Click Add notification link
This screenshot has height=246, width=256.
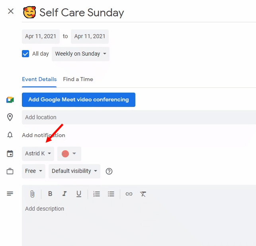click(43, 135)
